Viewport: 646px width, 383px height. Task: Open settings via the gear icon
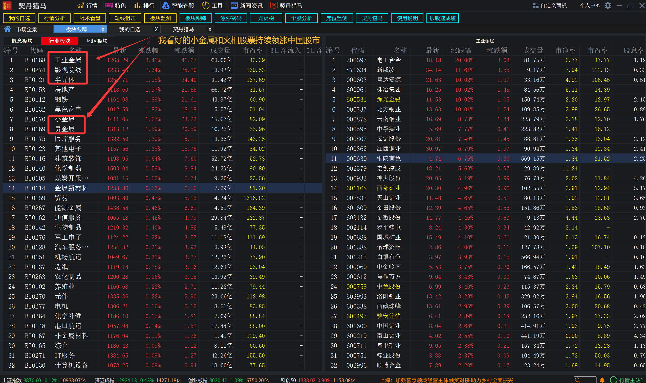(x=608, y=5)
